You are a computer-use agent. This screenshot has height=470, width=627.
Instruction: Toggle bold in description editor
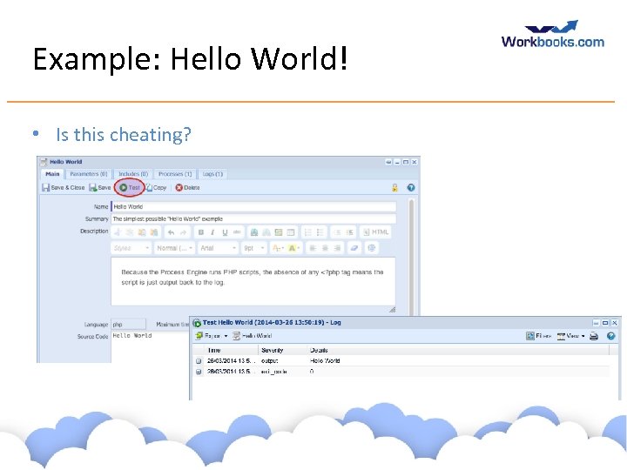coord(201,232)
